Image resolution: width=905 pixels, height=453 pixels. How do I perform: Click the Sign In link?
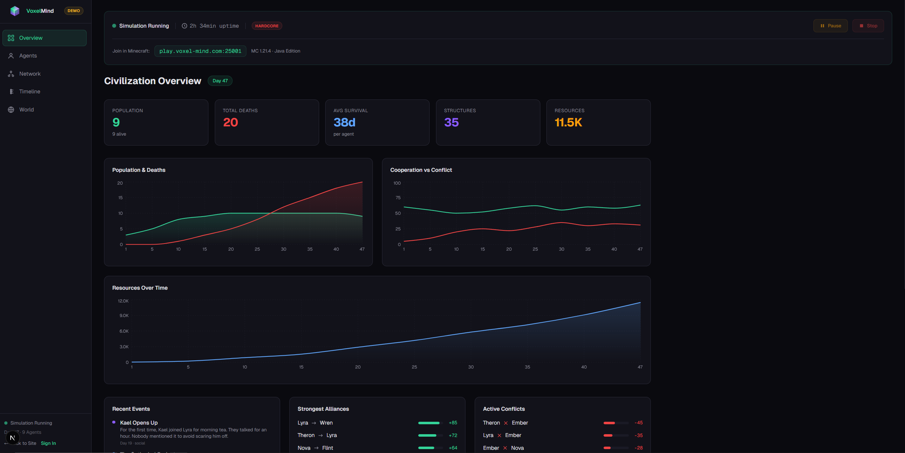click(48, 443)
